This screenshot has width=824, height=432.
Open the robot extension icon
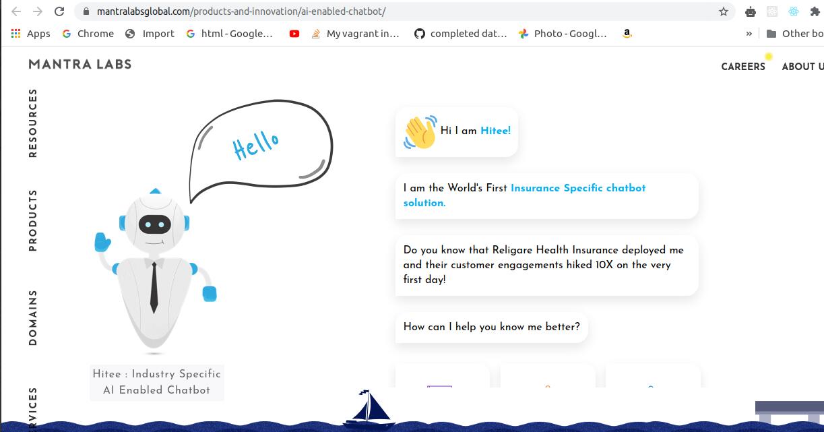(x=751, y=11)
